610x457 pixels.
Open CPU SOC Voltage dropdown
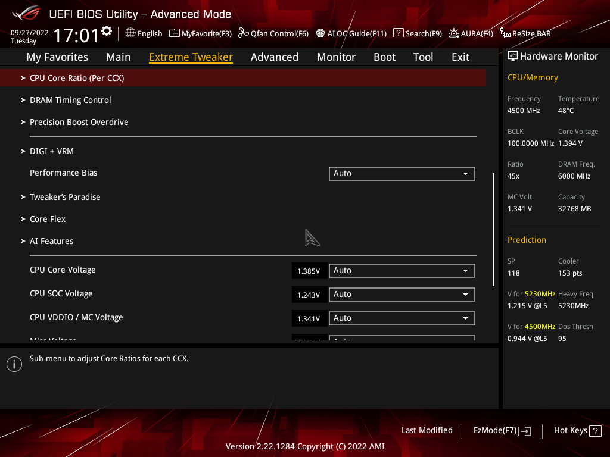coord(402,294)
